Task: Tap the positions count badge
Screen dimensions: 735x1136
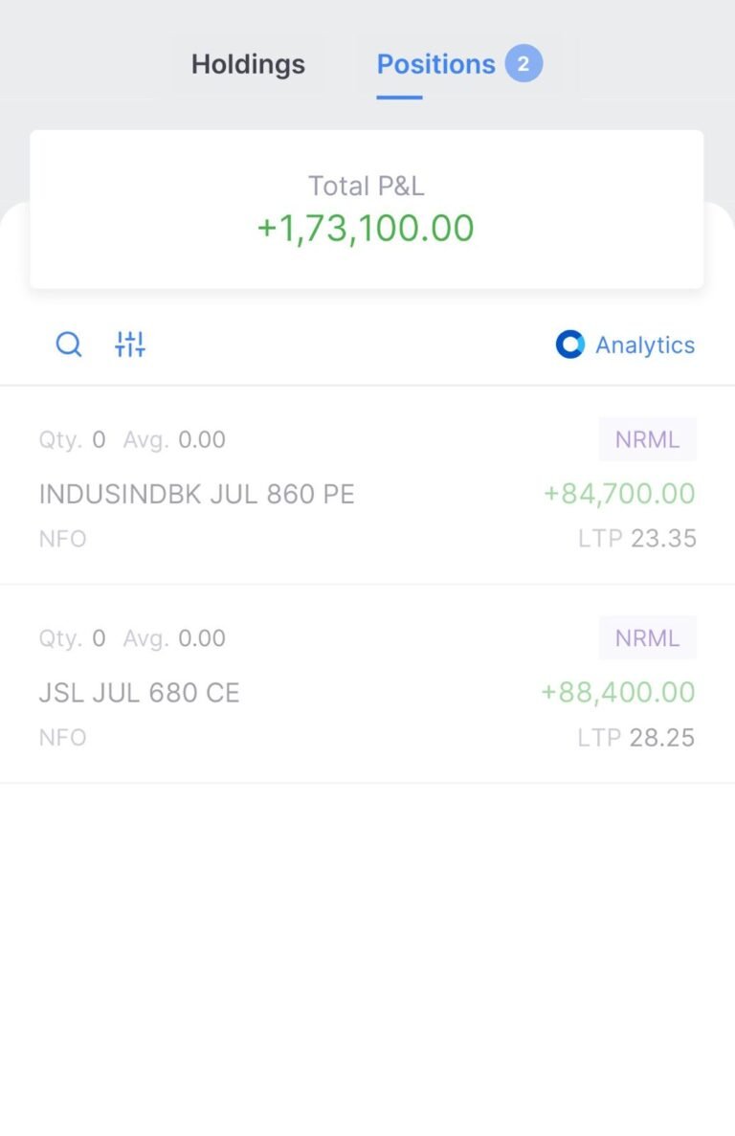Action: [523, 64]
